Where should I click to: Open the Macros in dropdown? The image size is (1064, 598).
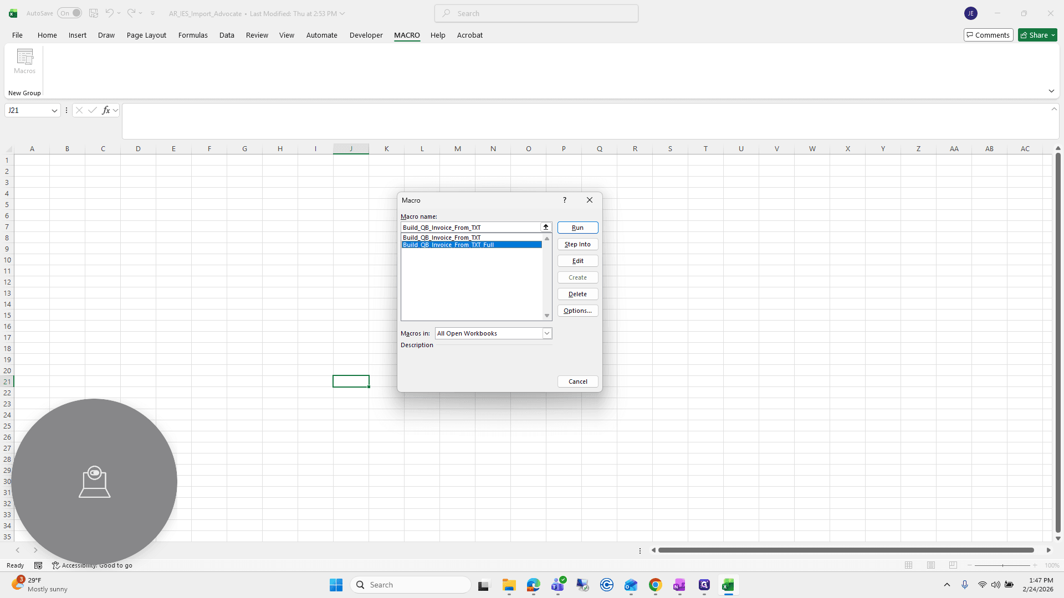pos(547,333)
